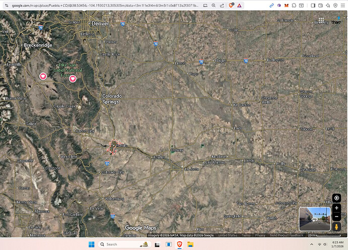Zoom in with the plus button

(336, 207)
